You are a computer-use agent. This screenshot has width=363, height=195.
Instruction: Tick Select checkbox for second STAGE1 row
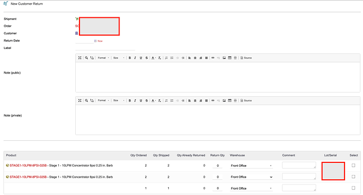[354, 177]
